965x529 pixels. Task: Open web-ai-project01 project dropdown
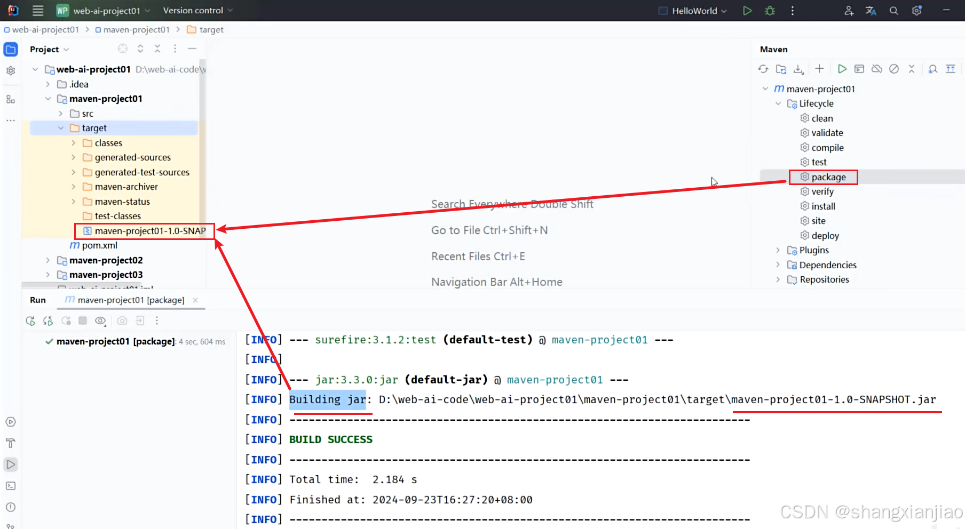click(104, 11)
